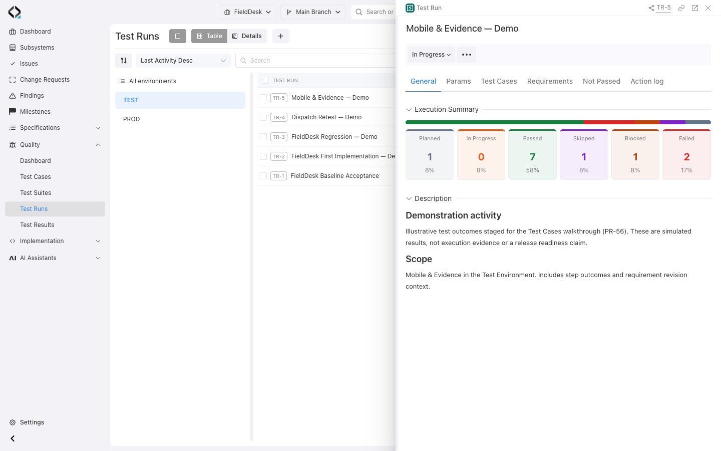Open the more actions ellipsis menu

click(467, 55)
